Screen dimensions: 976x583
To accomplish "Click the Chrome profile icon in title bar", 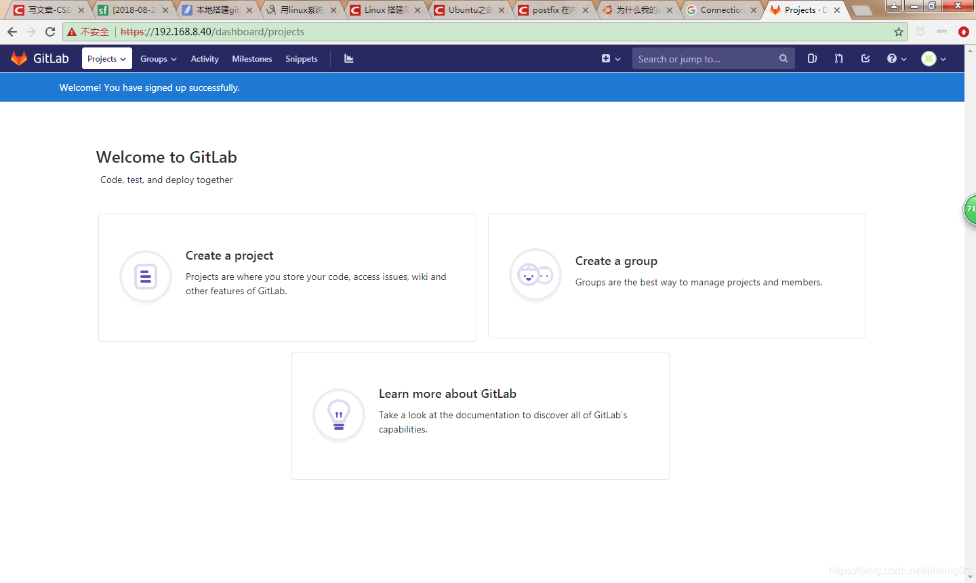I will click(x=894, y=6).
